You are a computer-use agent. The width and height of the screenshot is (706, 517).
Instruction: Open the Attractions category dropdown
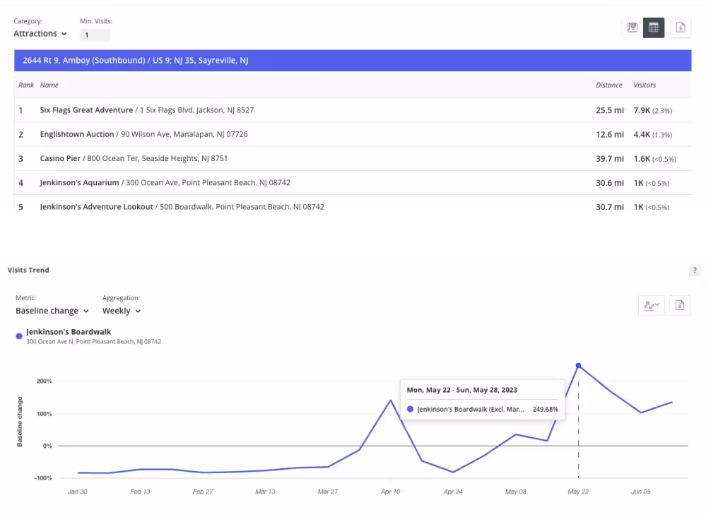click(40, 34)
